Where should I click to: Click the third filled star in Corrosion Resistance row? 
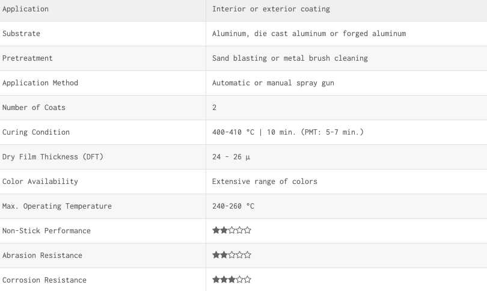tap(231, 280)
